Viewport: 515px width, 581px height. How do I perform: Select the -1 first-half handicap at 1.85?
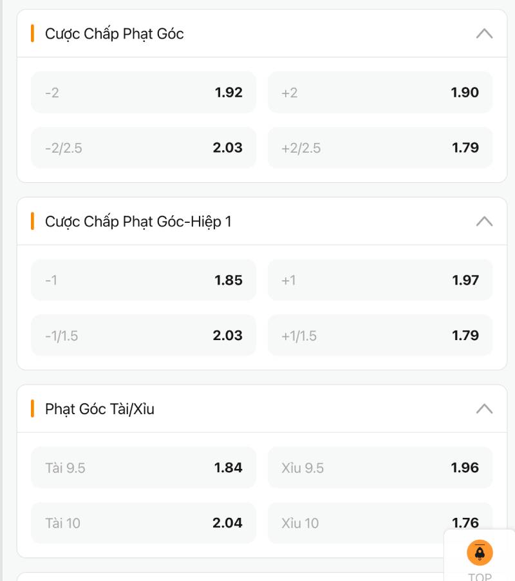pos(143,280)
